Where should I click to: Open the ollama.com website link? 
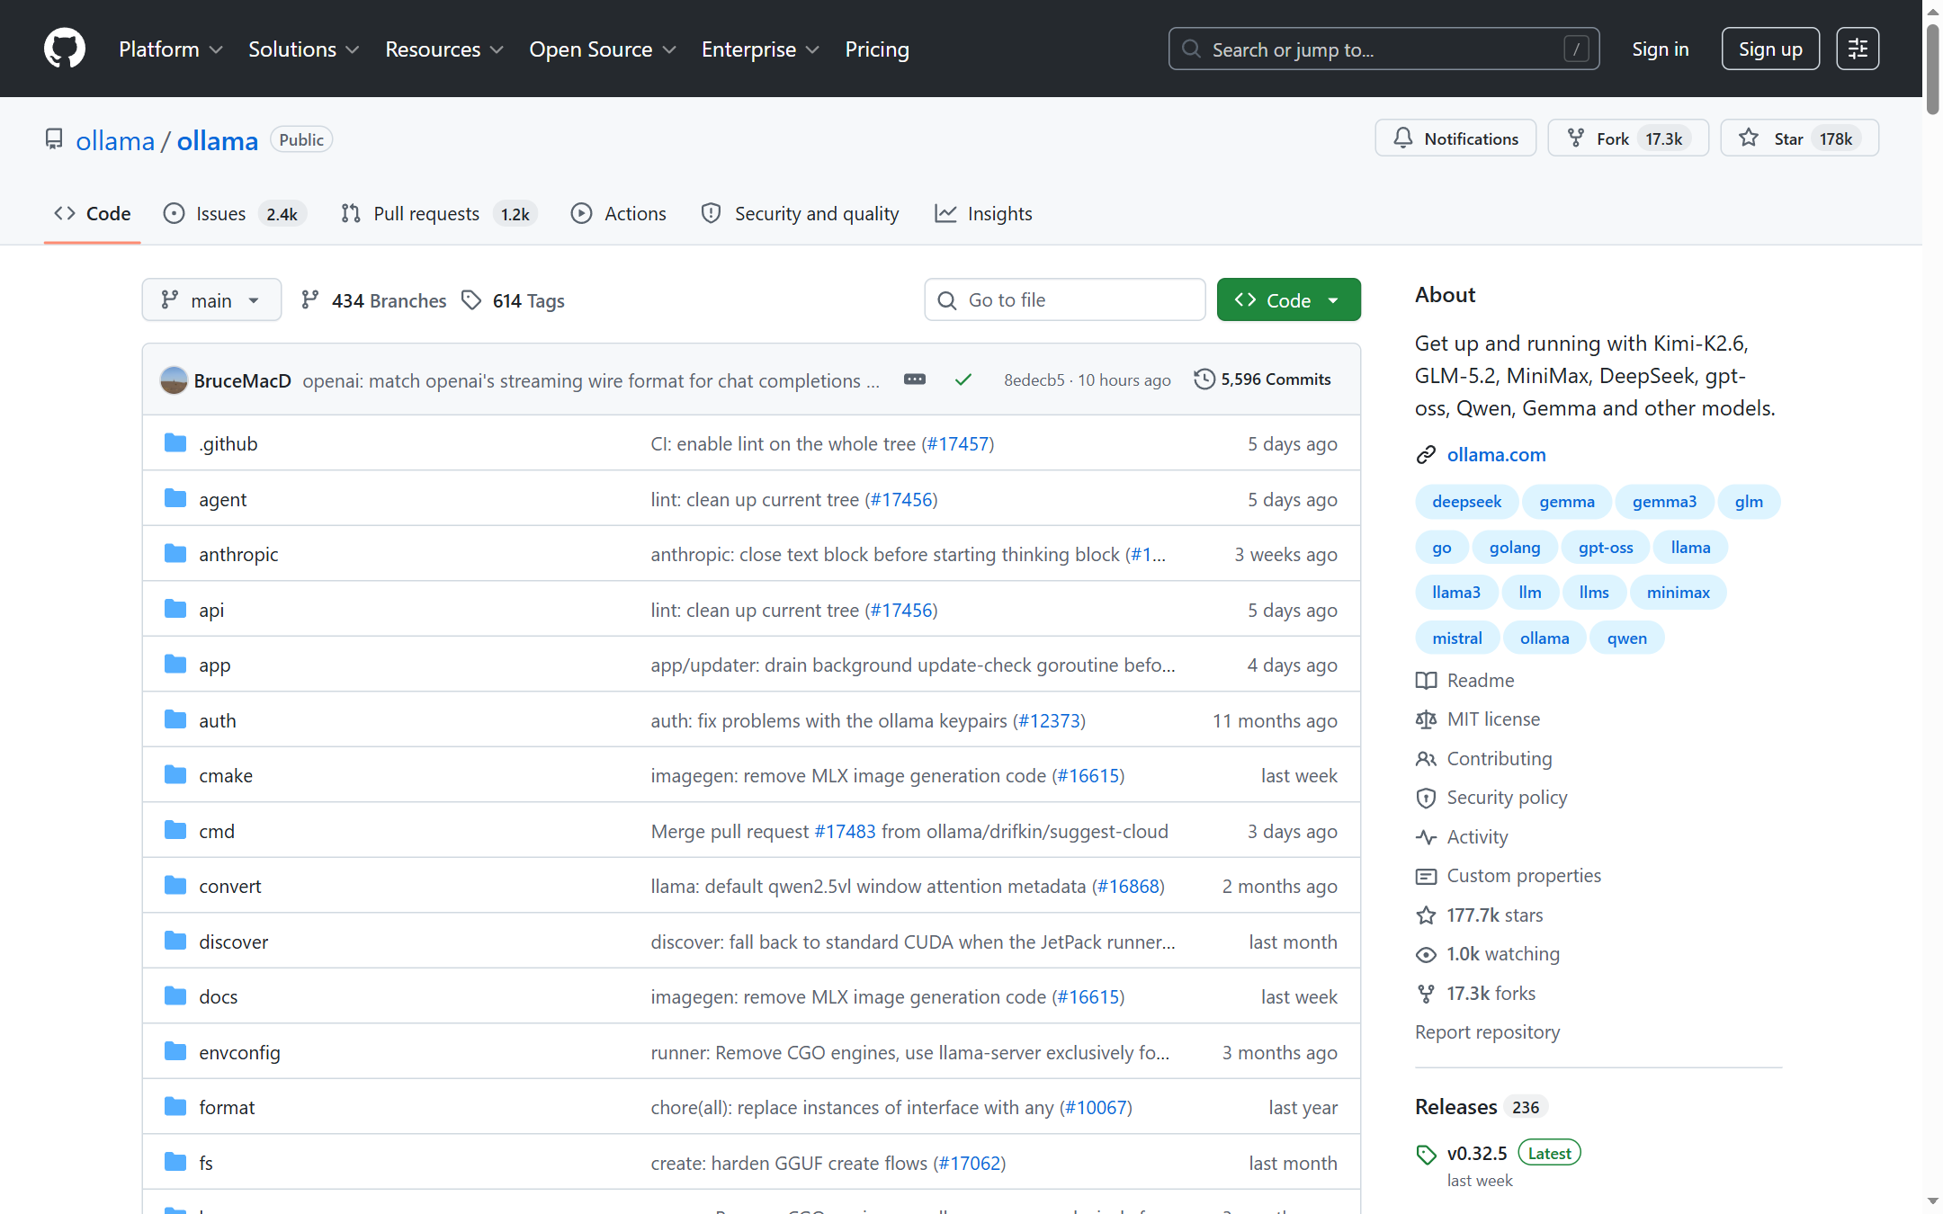click(1496, 455)
